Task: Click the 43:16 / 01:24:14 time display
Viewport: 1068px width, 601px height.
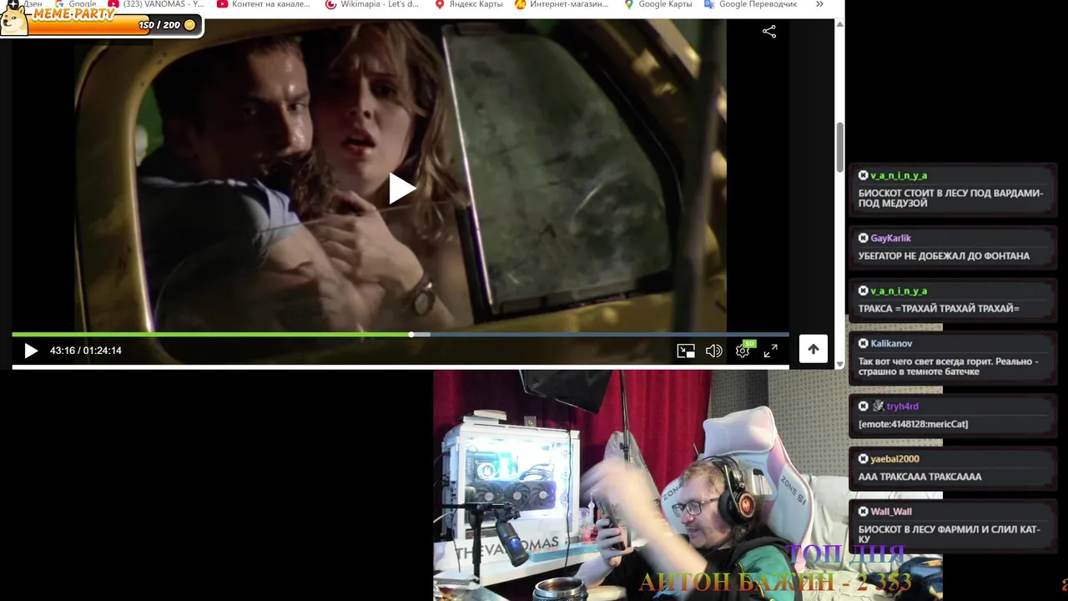Action: [x=86, y=351]
